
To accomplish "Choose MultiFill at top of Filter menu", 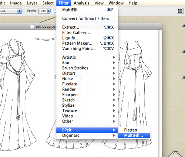I will 87,10.
